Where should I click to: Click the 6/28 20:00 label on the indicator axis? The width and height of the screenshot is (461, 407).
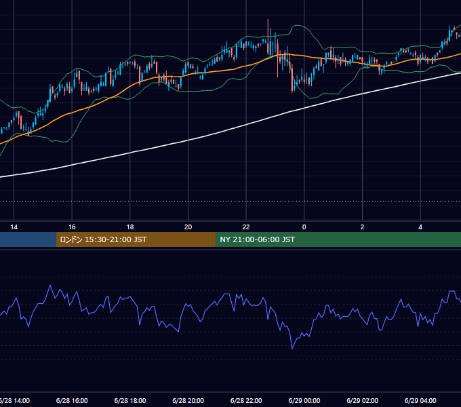click(188, 400)
